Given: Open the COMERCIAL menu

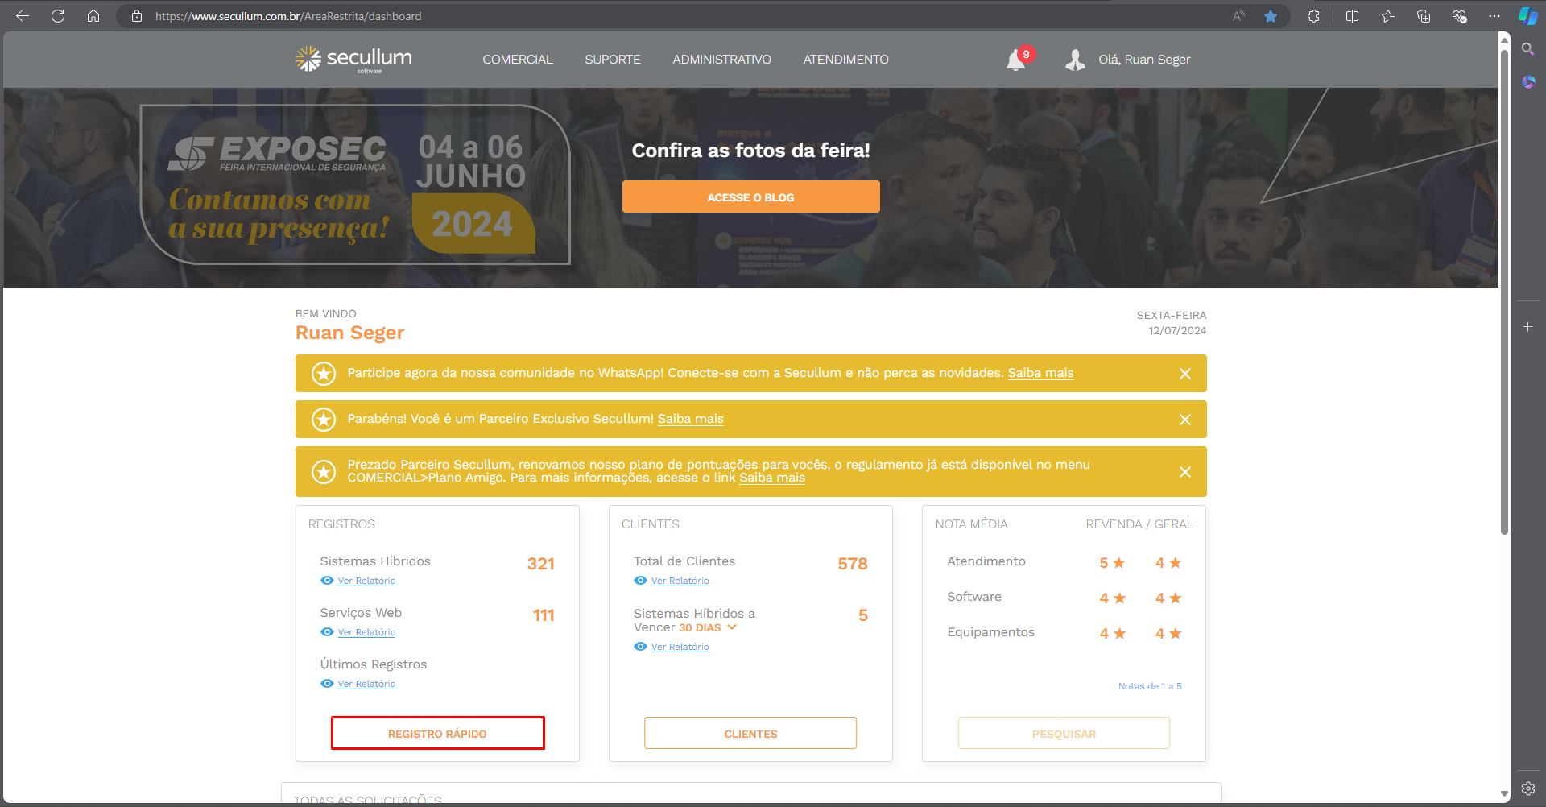Looking at the screenshot, I should coord(517,60).
